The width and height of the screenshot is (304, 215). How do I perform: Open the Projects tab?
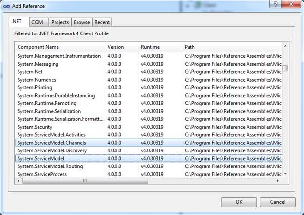[59, 22]
